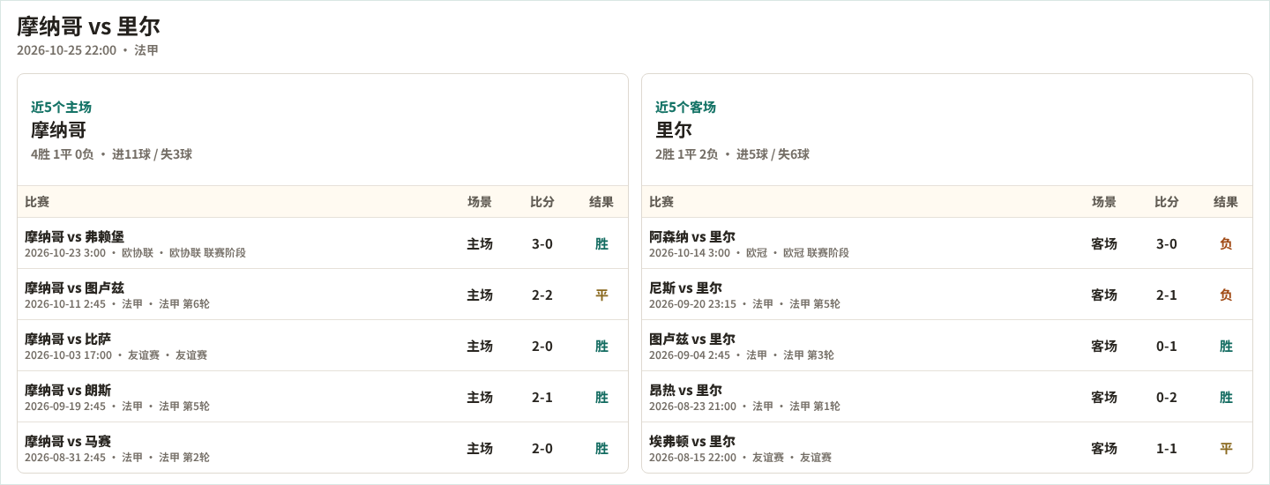Click result 平 for 埃弗顿 vs 里尔

click(1226, 448)
